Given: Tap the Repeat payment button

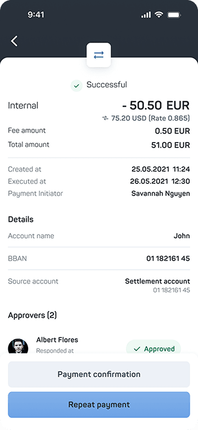Looking at the screenshot, I should click(x=99, y=405).
